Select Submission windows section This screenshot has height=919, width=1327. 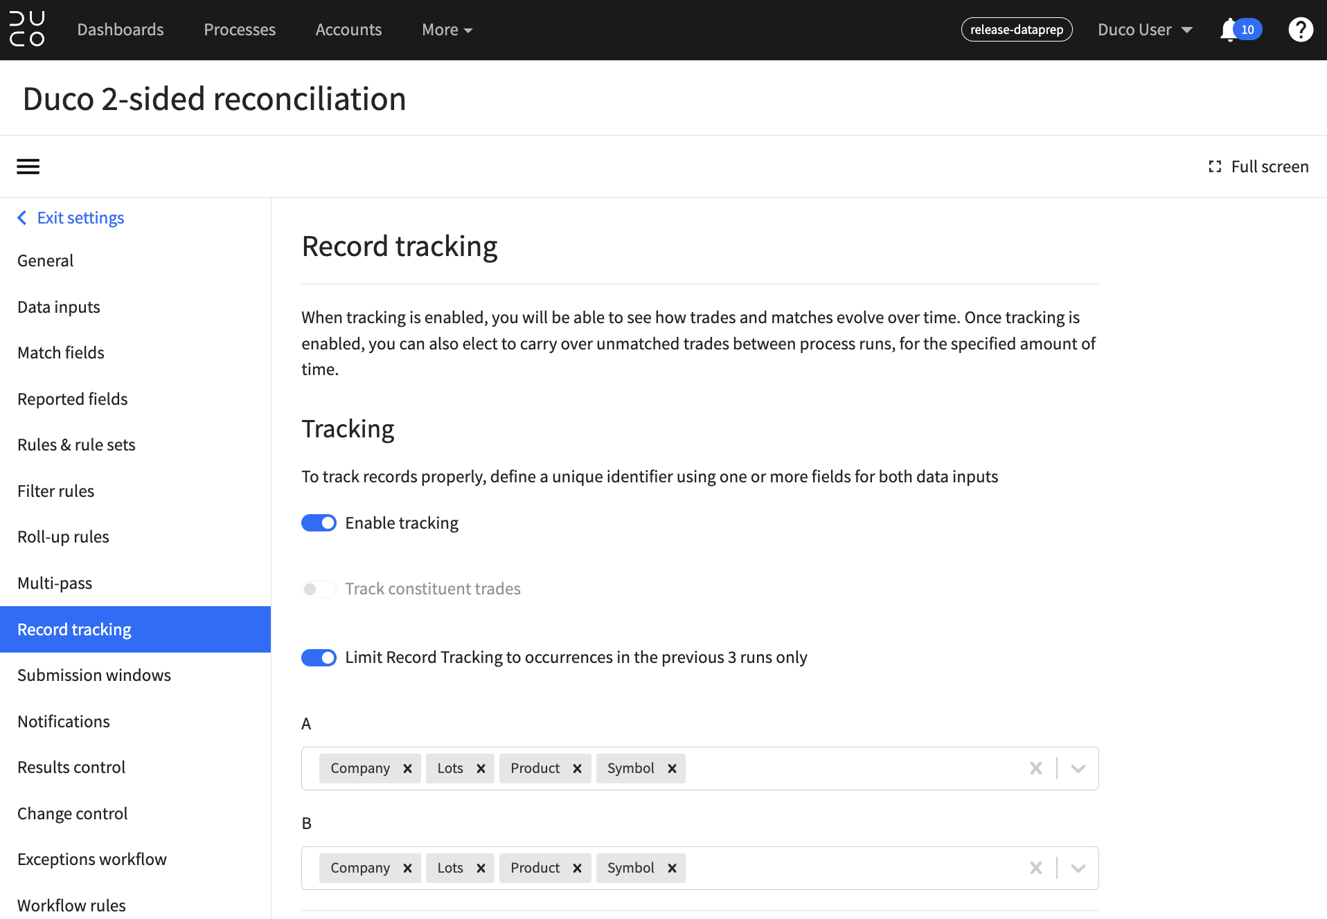tap(135, 675)
